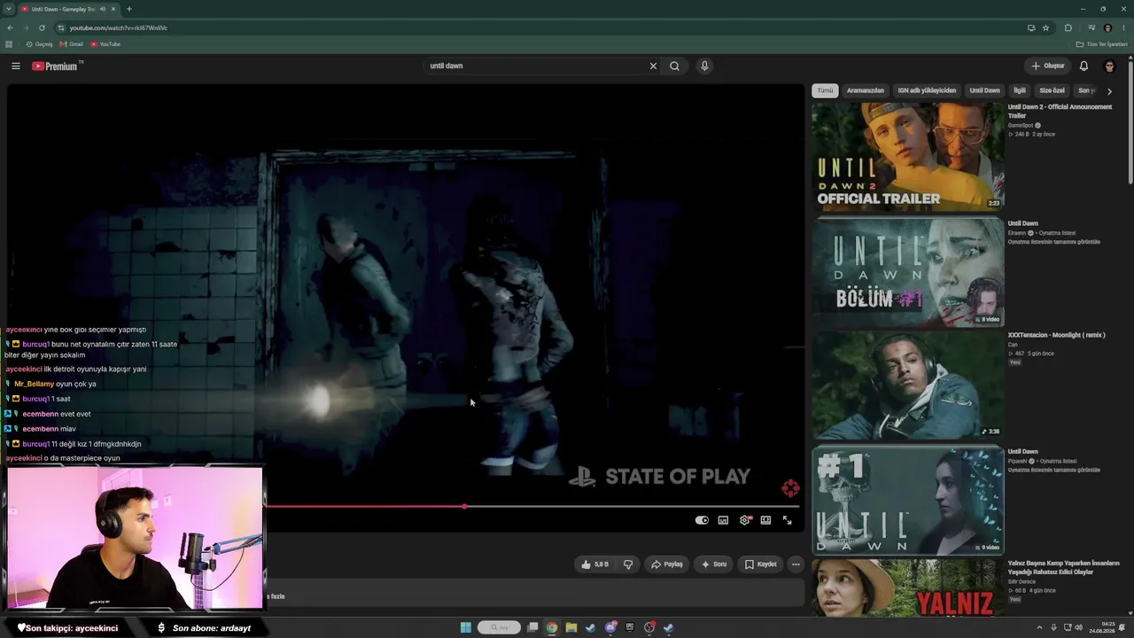Open a new browser tab
Image resolution: width=1134 pixels, height=638 pixels.
click(129, 9)
